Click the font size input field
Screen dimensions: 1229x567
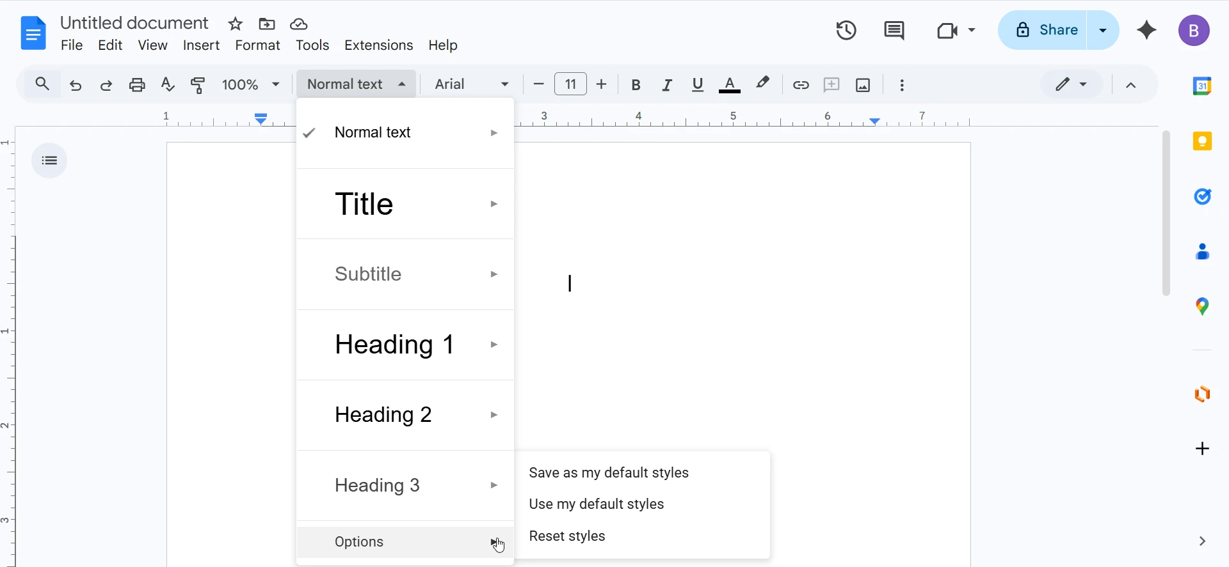point(570,84)
